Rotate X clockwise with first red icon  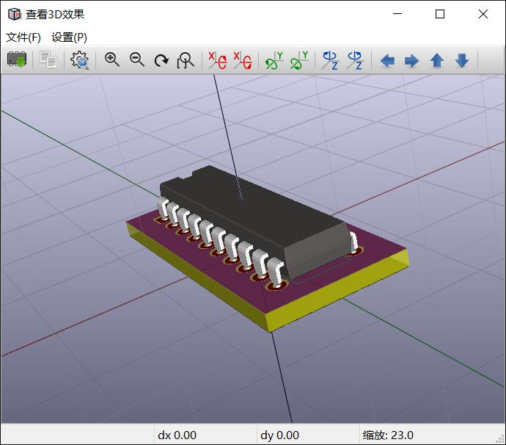pyautogui.click(x=218, y=60)
